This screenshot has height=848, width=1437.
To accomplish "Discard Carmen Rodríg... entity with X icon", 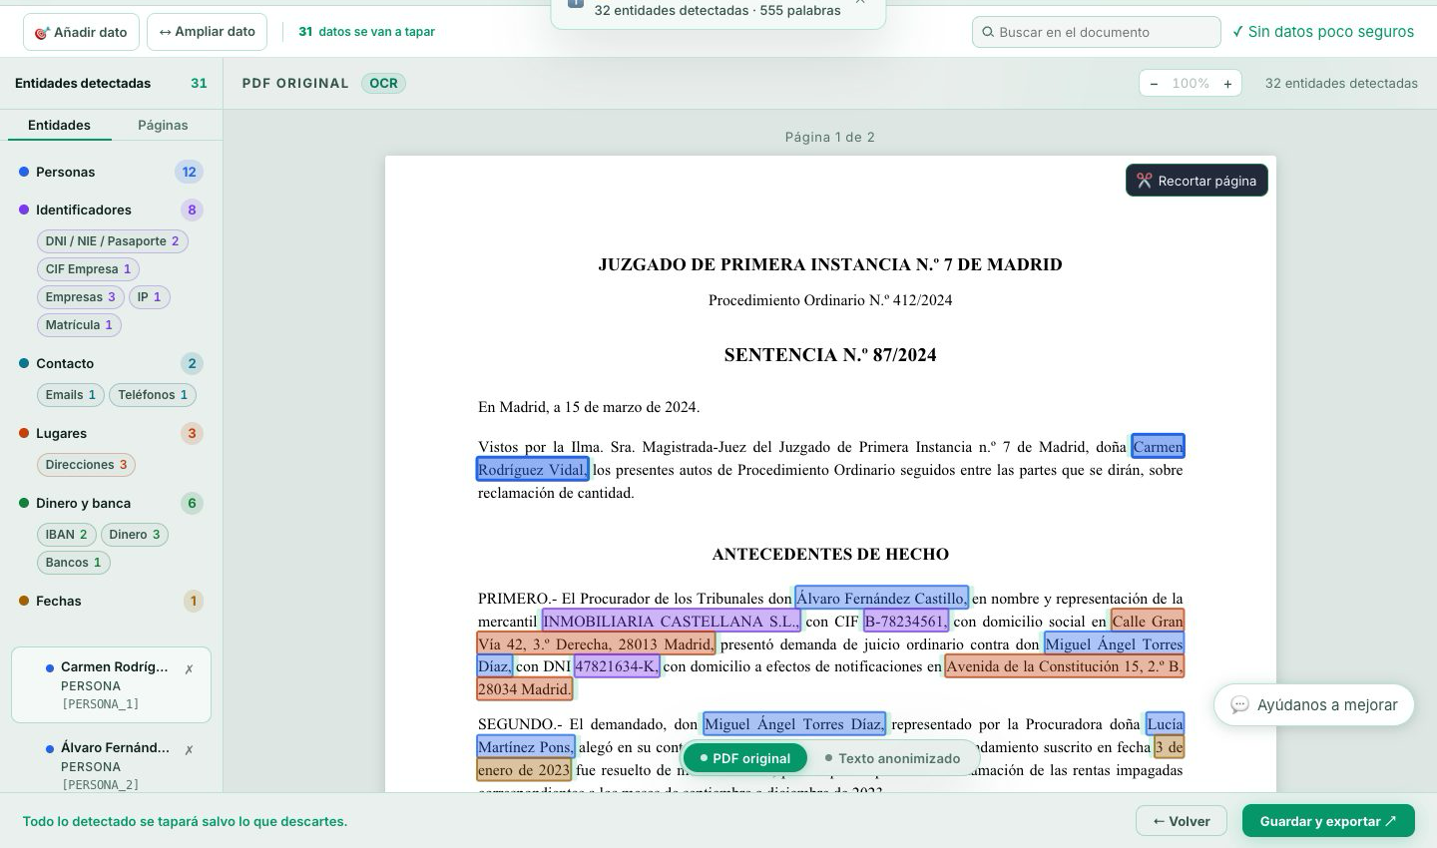I will click(190, 669).
